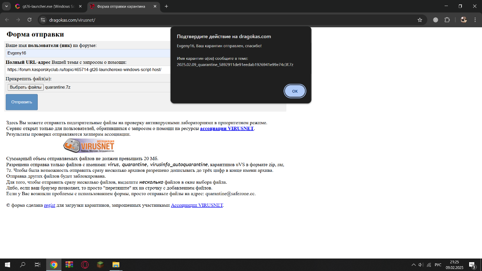Image resolution: width=482 pixels, height=271 pixels.
Task: Open the clock showing 21:25 09.02.2025
Action: pyautogui.click(x=455, y=265)
